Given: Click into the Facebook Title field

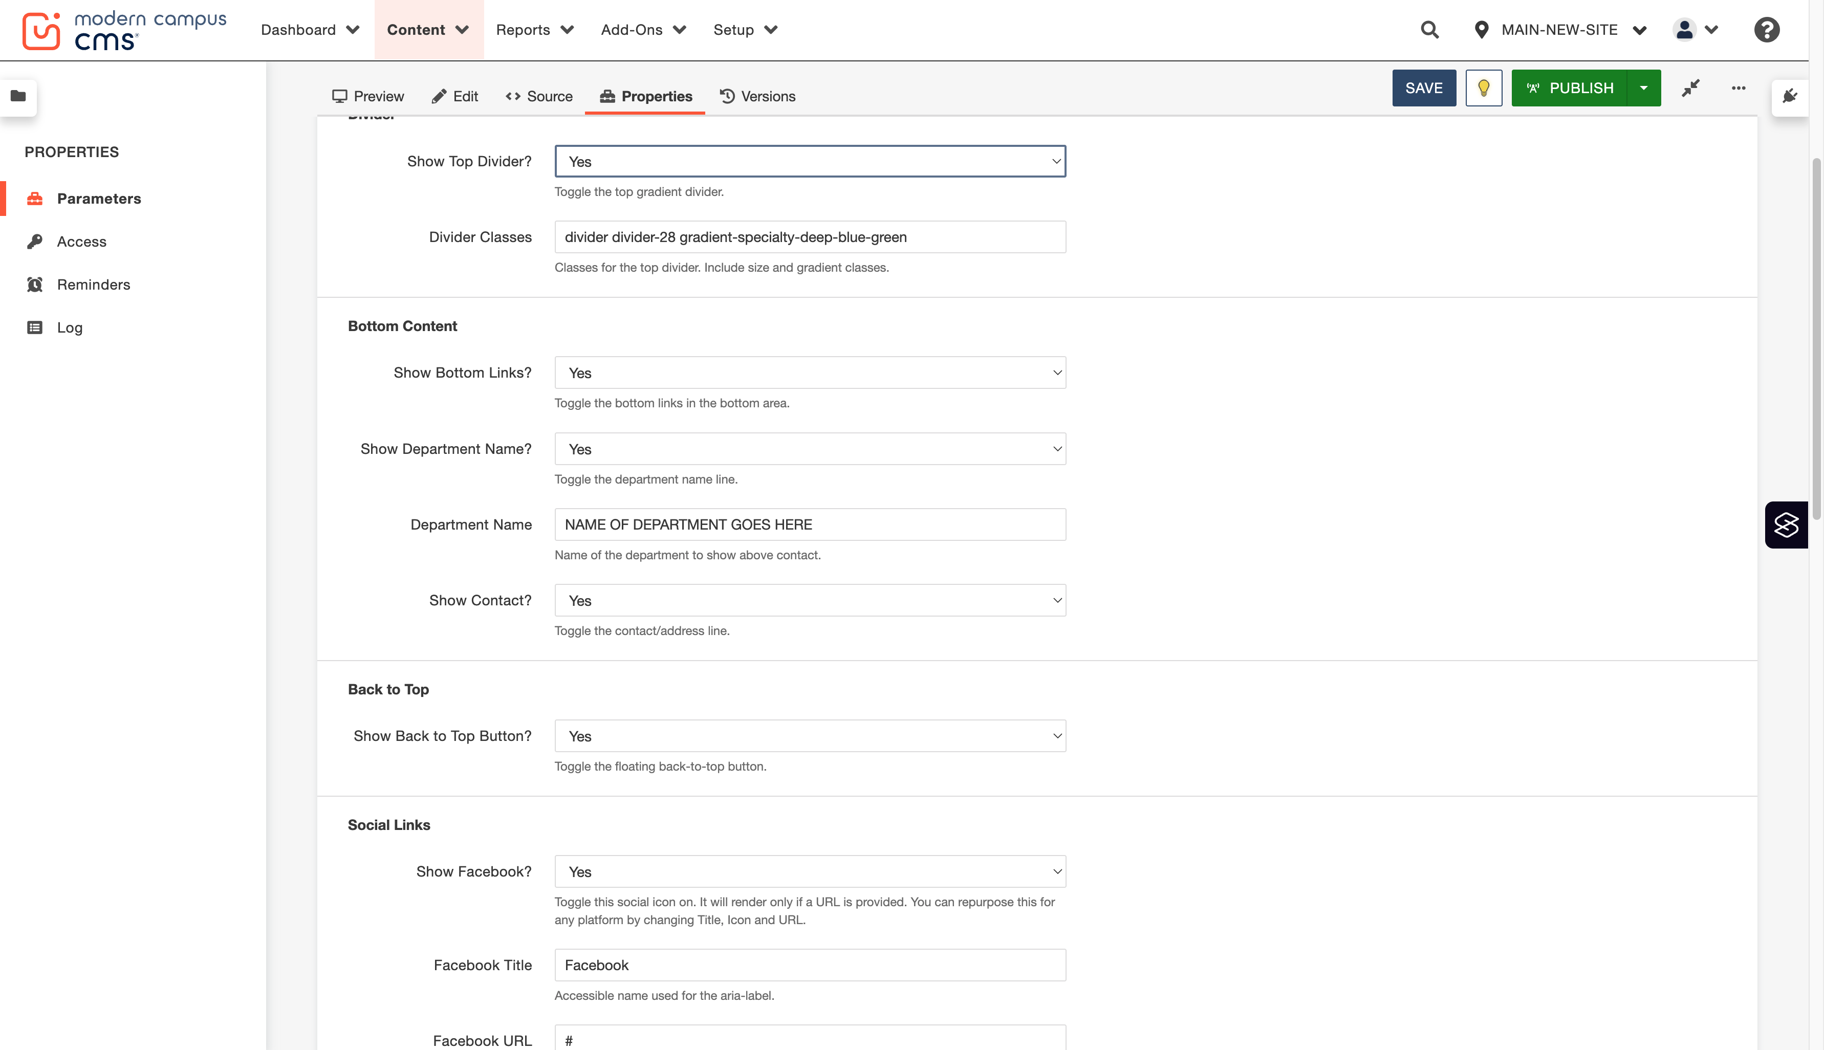Looking at the screenshot, I should tap(810, 966).
